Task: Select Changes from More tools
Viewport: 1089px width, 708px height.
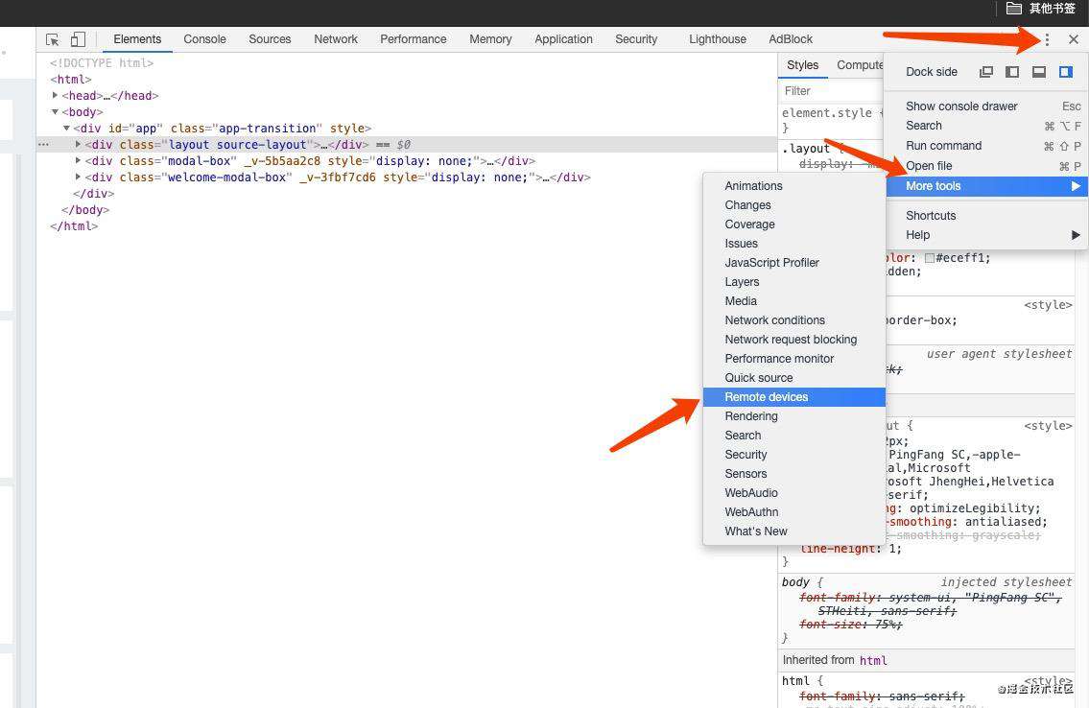Action: [794, 205]
